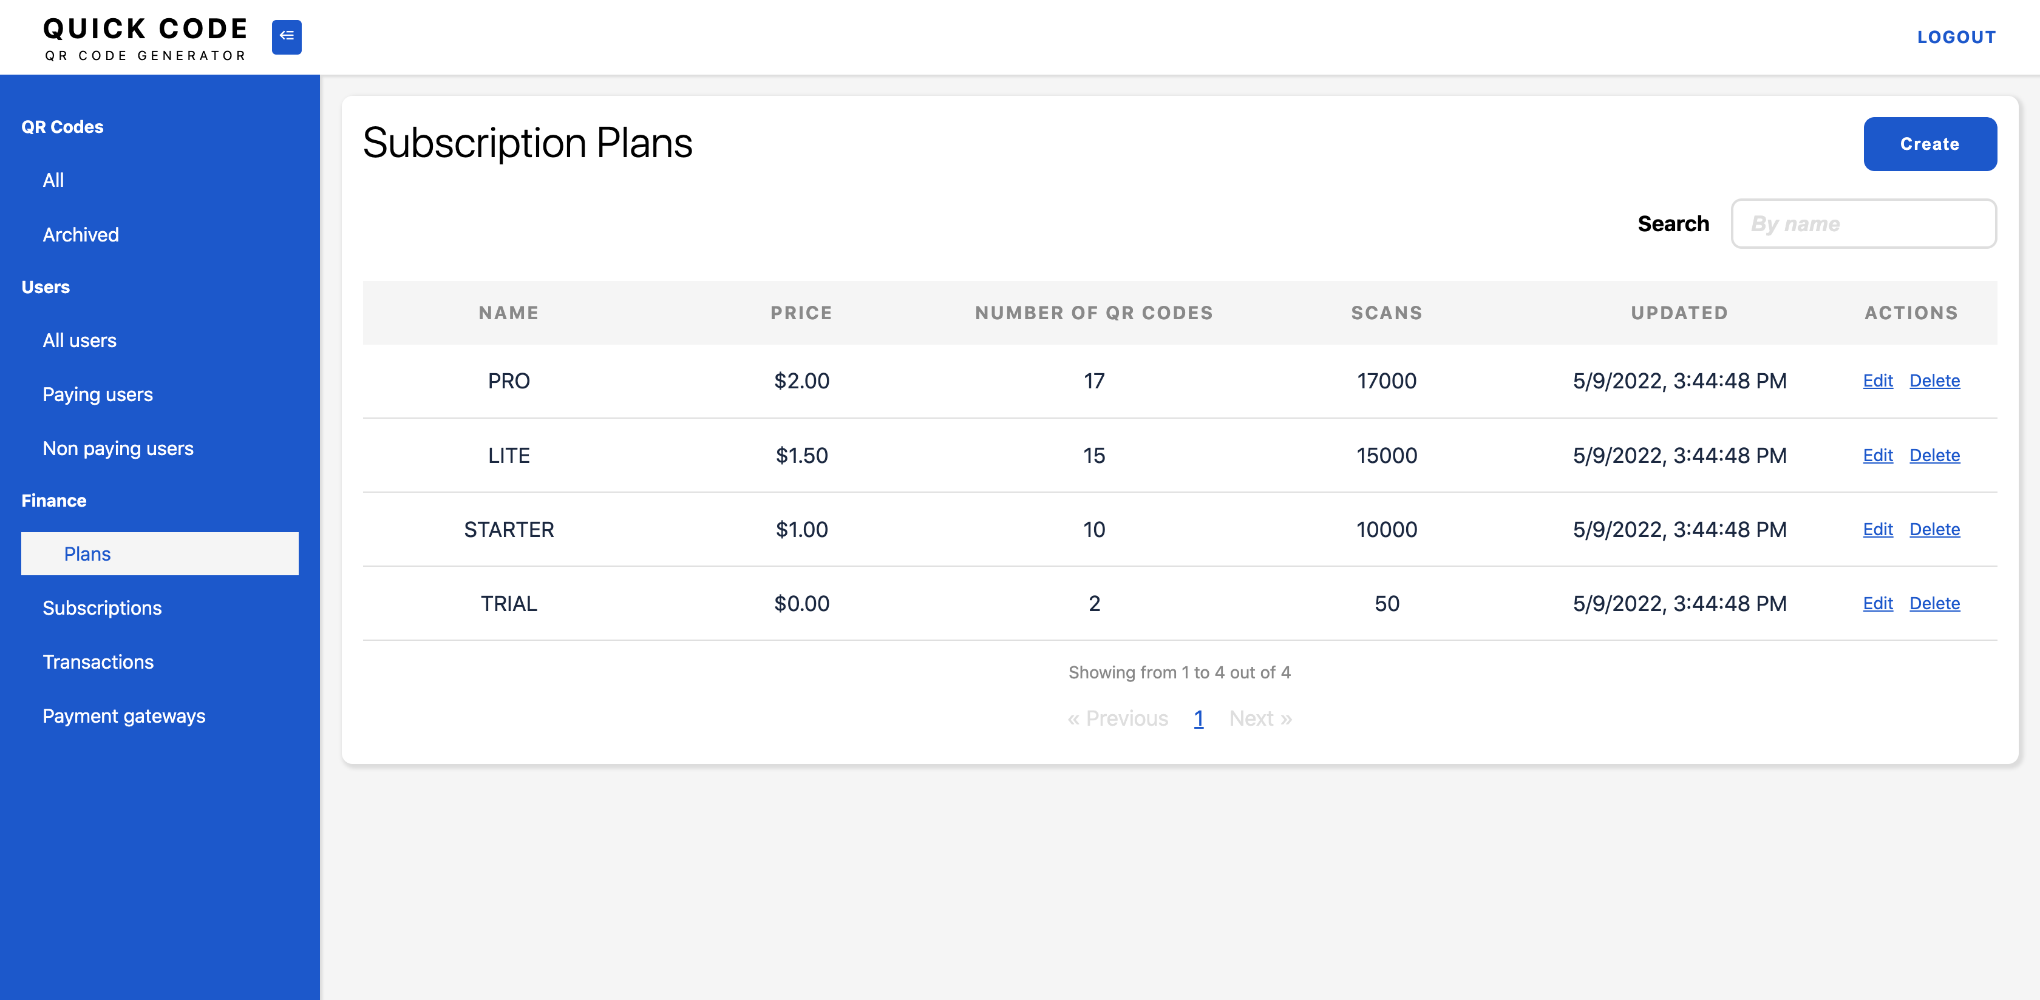This screenshot has height=1000, width=2040.
Task: Delete the LITE plan
Action: tap(1935, 455)
